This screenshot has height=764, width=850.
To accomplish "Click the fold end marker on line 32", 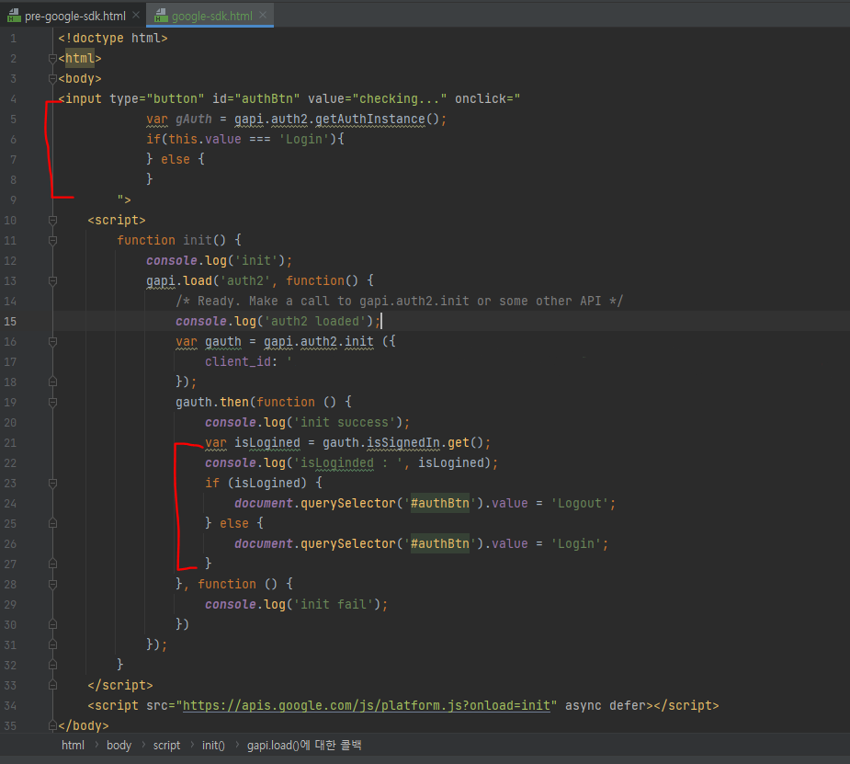I will pos(52,665).
